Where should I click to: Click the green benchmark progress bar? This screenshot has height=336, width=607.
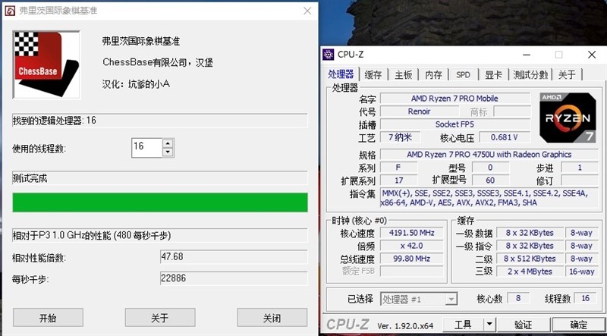(160, 202)
